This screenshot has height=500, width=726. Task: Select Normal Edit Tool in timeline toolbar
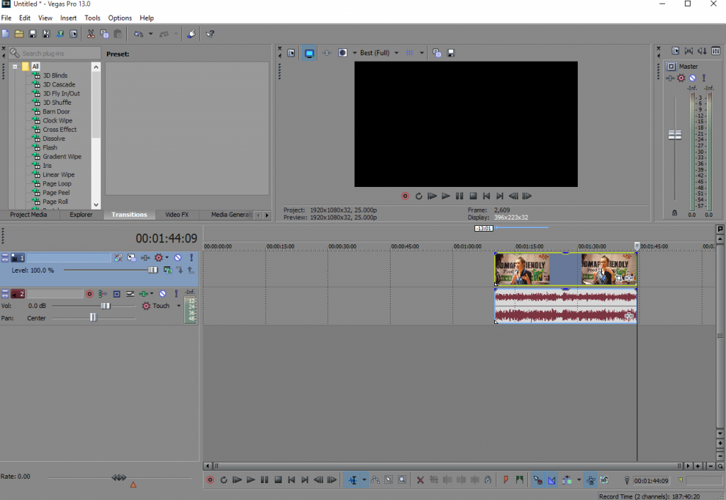353,480
